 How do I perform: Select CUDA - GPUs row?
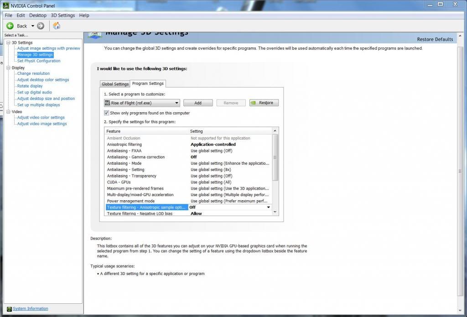pos(188,182)
